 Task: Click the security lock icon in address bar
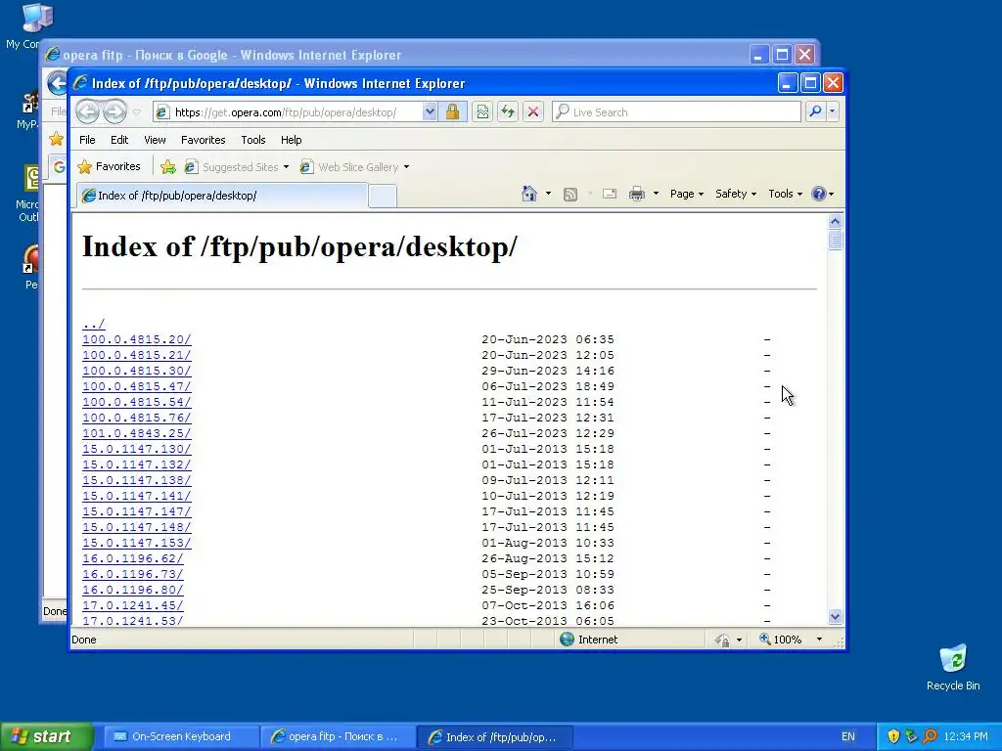pos(452,112)
